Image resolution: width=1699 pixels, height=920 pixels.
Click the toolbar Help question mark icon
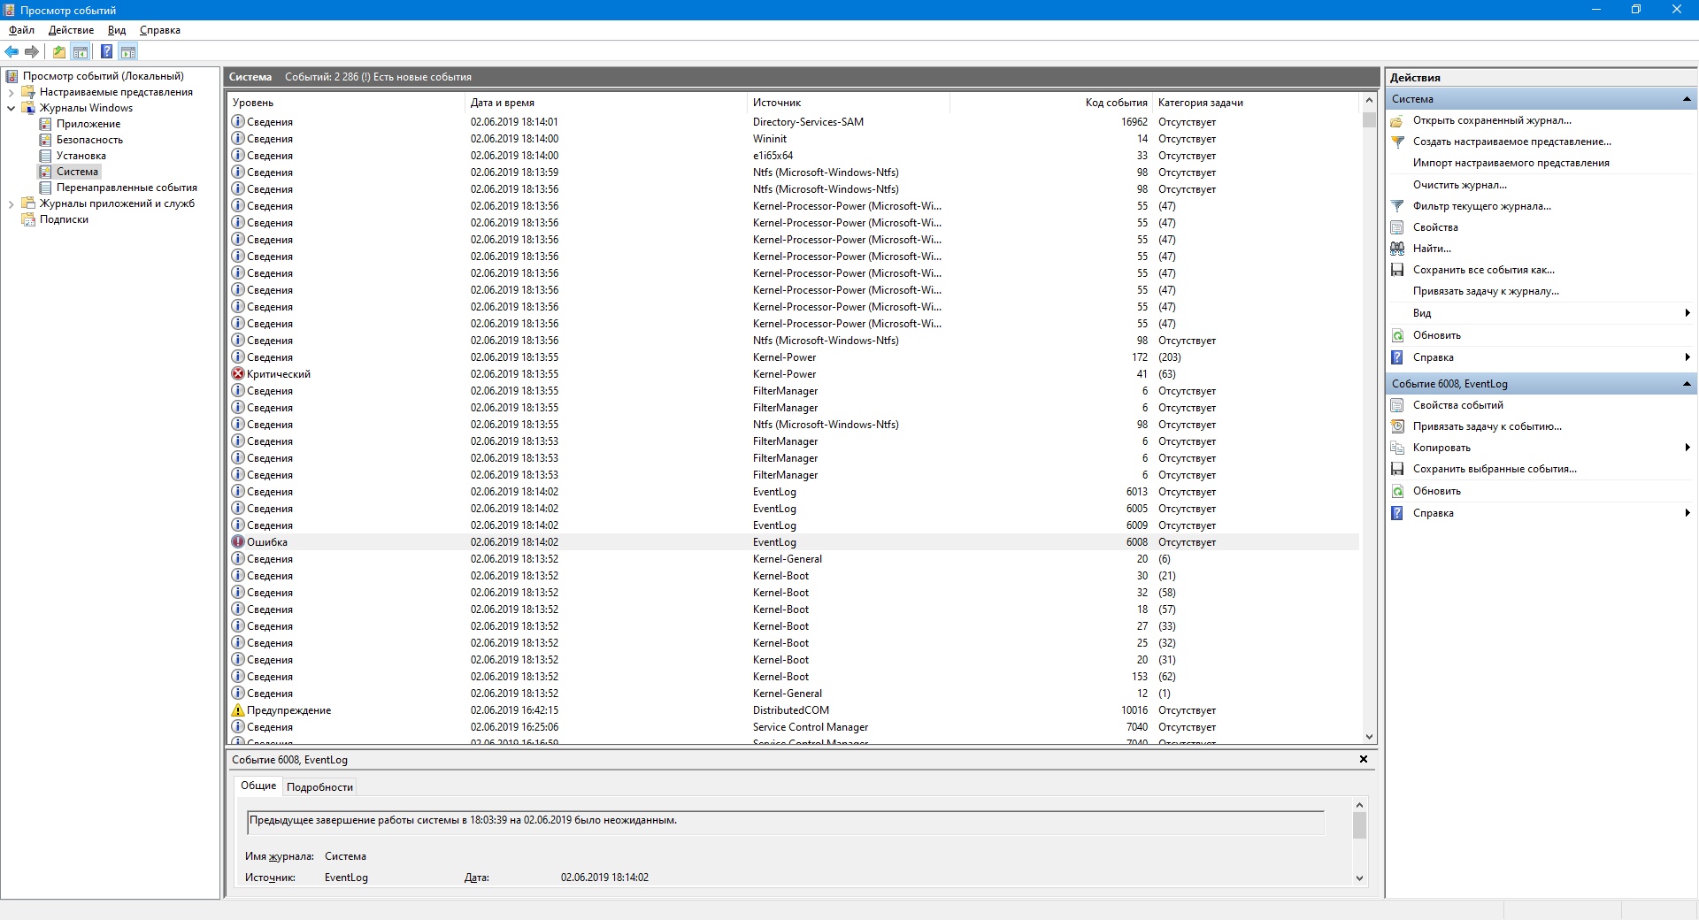tap(106, 51)
